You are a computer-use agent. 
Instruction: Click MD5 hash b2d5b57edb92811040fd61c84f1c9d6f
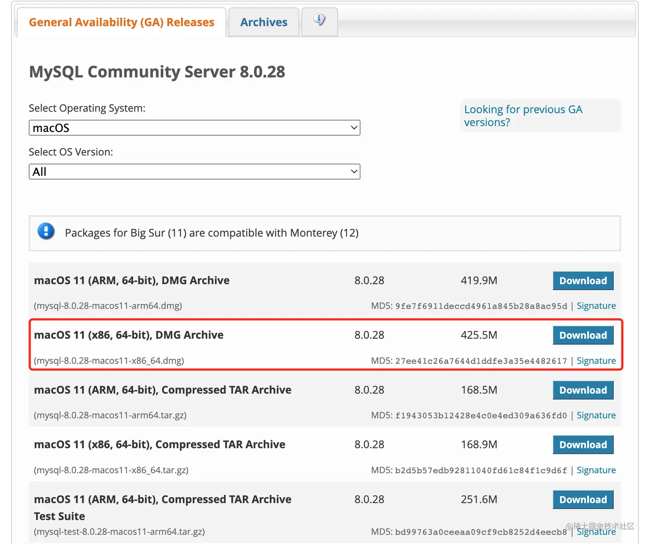(481, 470)
